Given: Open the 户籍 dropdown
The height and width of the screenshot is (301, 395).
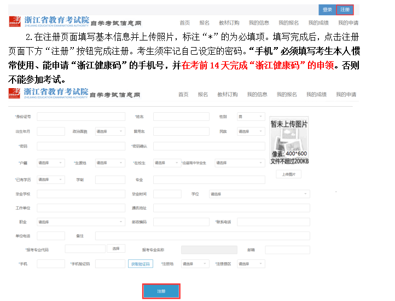Looking at the screenshot, I should (51, 163).
